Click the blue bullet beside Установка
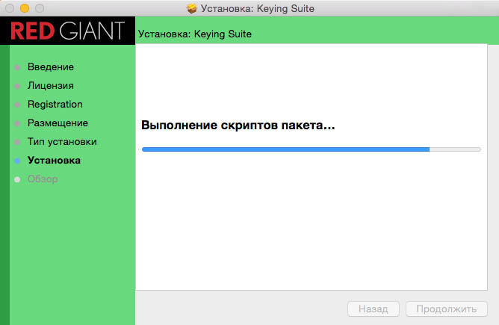The height and width of the screenshot is (325, 499). (x=17, y=161)
